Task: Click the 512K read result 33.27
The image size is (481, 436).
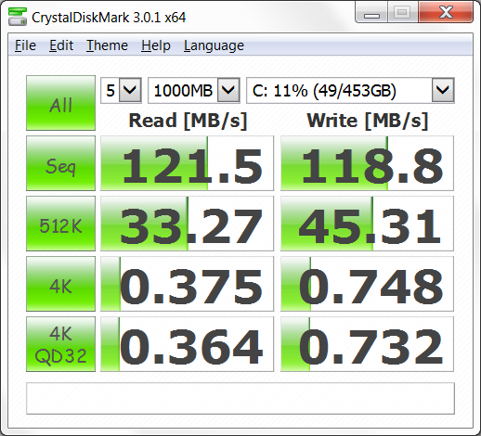Action: click(x=188, y=224)
